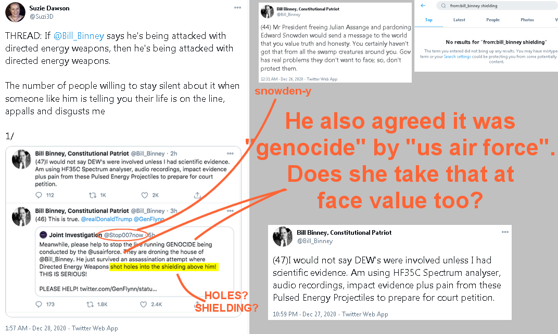Retweet the tweet showing 1.8K retweets

(91, 304)
